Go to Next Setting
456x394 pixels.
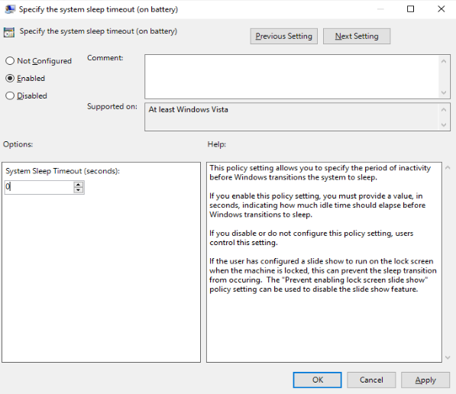[x=357, y=37]
